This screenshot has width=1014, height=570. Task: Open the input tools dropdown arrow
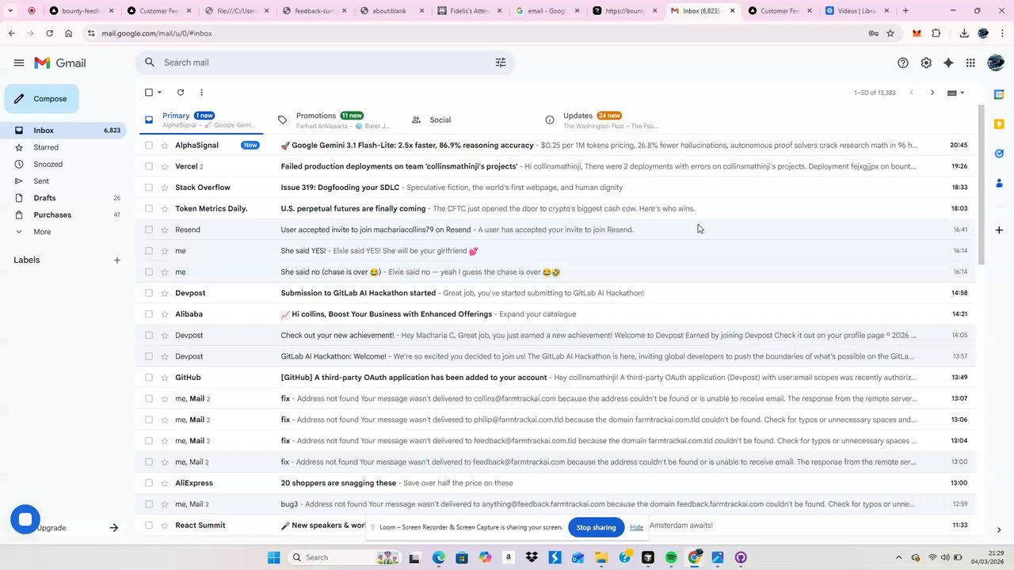coord(963,93)
